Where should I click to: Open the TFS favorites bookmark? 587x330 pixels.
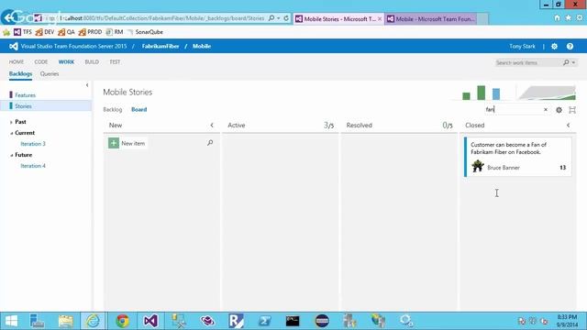pos(23,32)
